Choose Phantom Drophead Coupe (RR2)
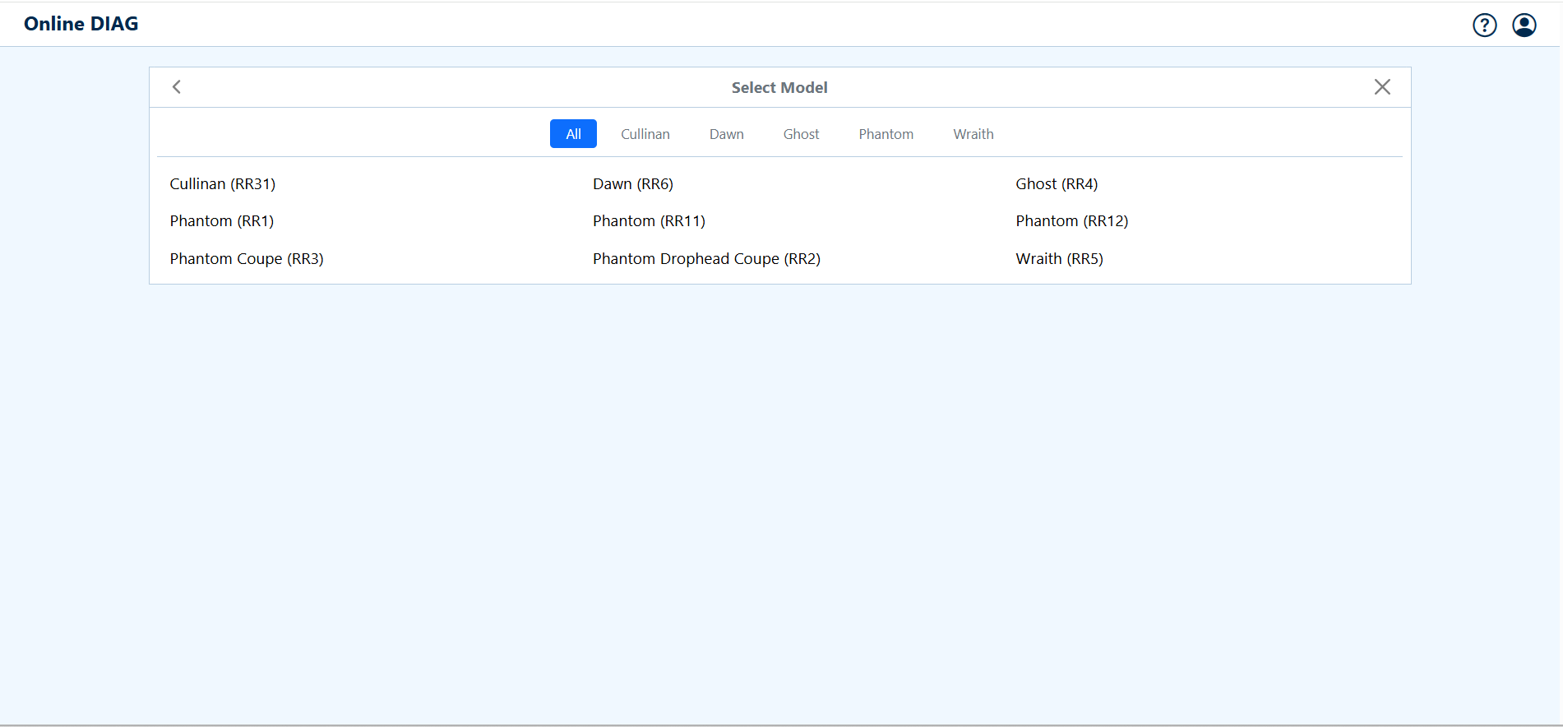This screenshot has width=1563, height=727. [706, 259]
